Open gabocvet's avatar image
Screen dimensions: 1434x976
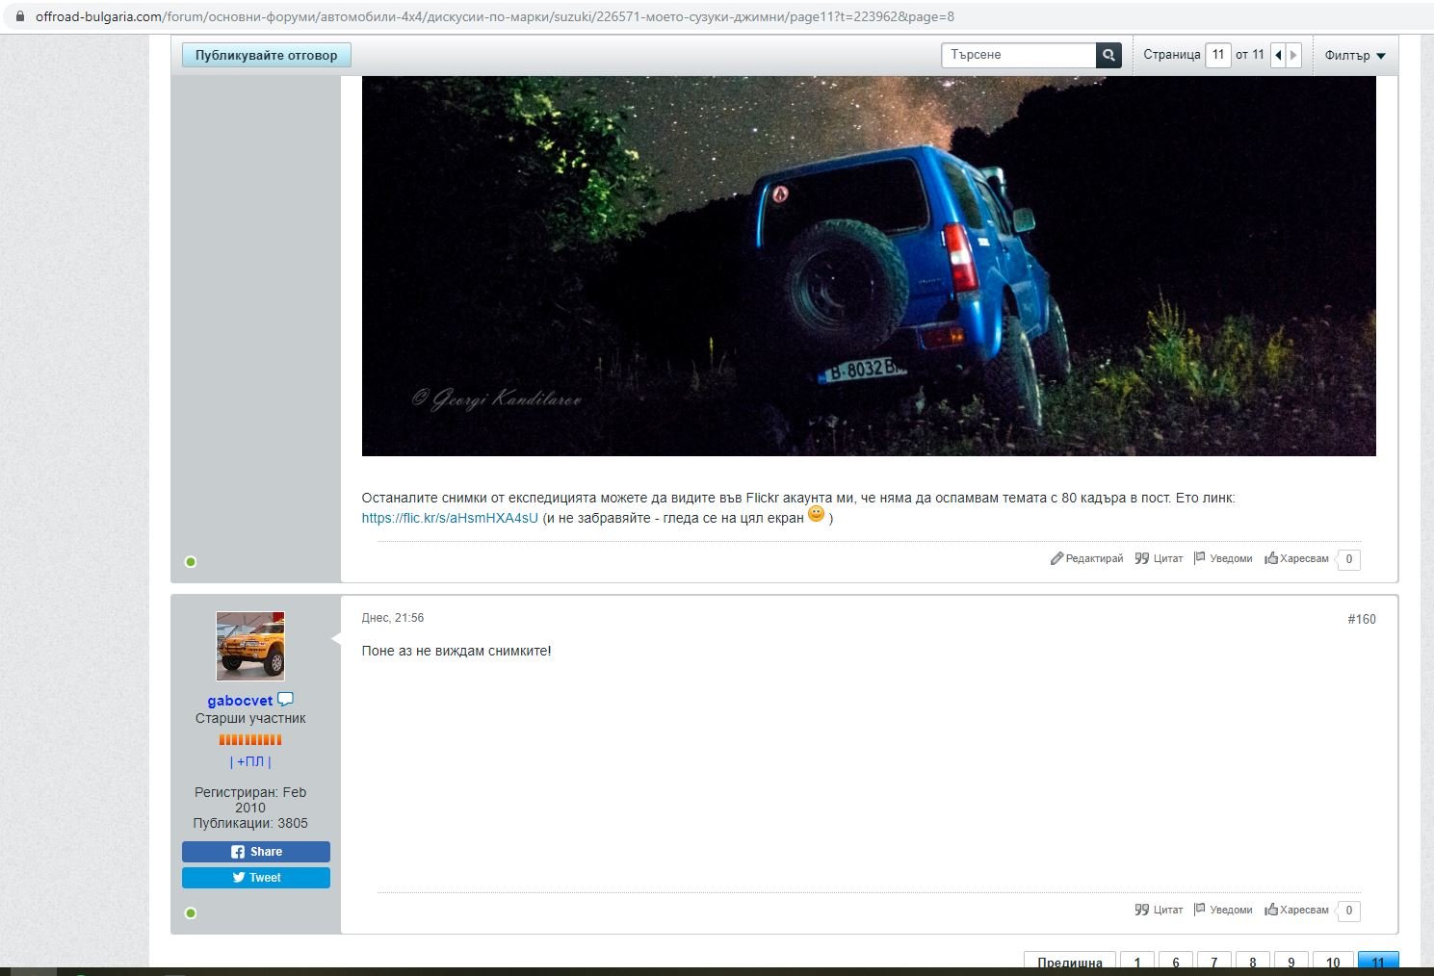pyautogui.click(x=250, y=646)
